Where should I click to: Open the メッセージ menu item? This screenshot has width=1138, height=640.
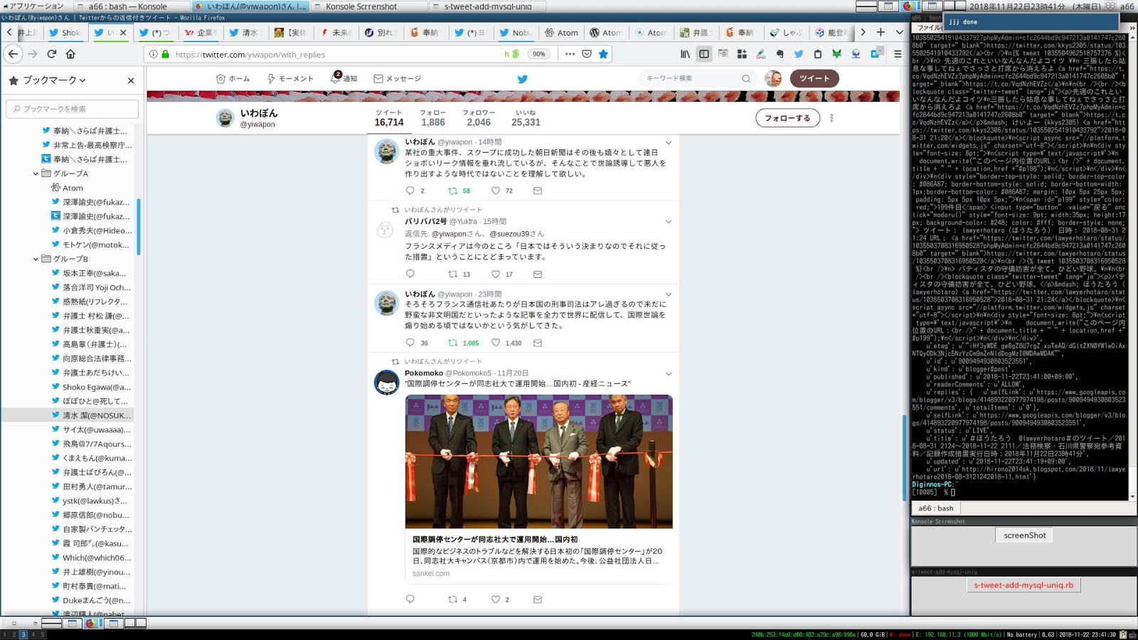tap(398, 78)
